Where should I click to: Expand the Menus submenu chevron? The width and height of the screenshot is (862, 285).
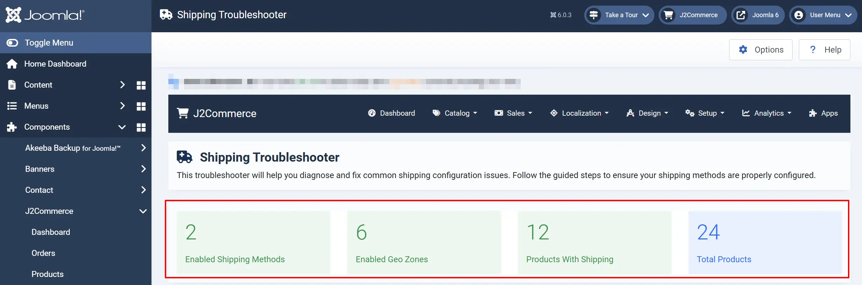point(122,106)
